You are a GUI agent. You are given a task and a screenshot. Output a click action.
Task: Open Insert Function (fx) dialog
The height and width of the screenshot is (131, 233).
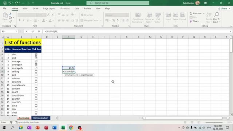pos(39,31)
